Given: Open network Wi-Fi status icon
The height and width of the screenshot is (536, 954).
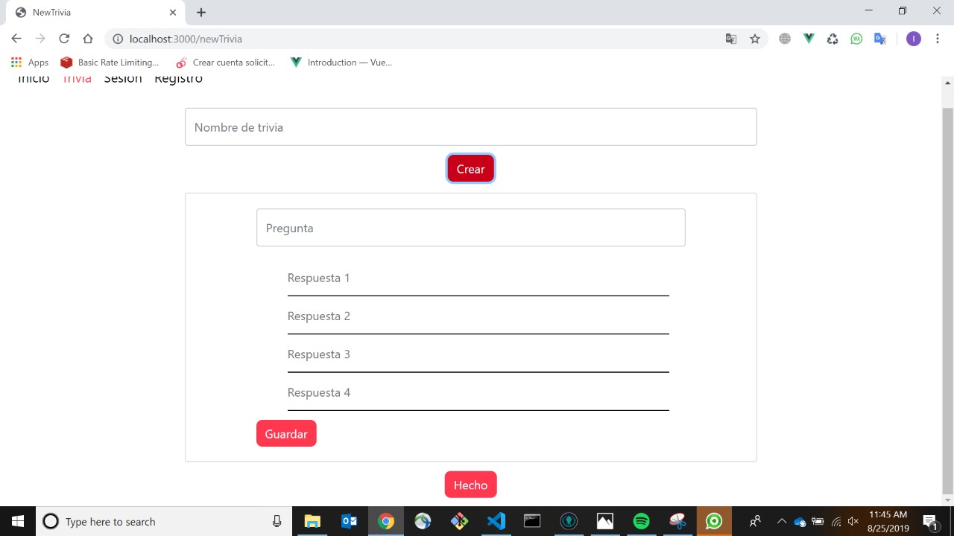Looking at the screenshot, I should tap(835, 521).
